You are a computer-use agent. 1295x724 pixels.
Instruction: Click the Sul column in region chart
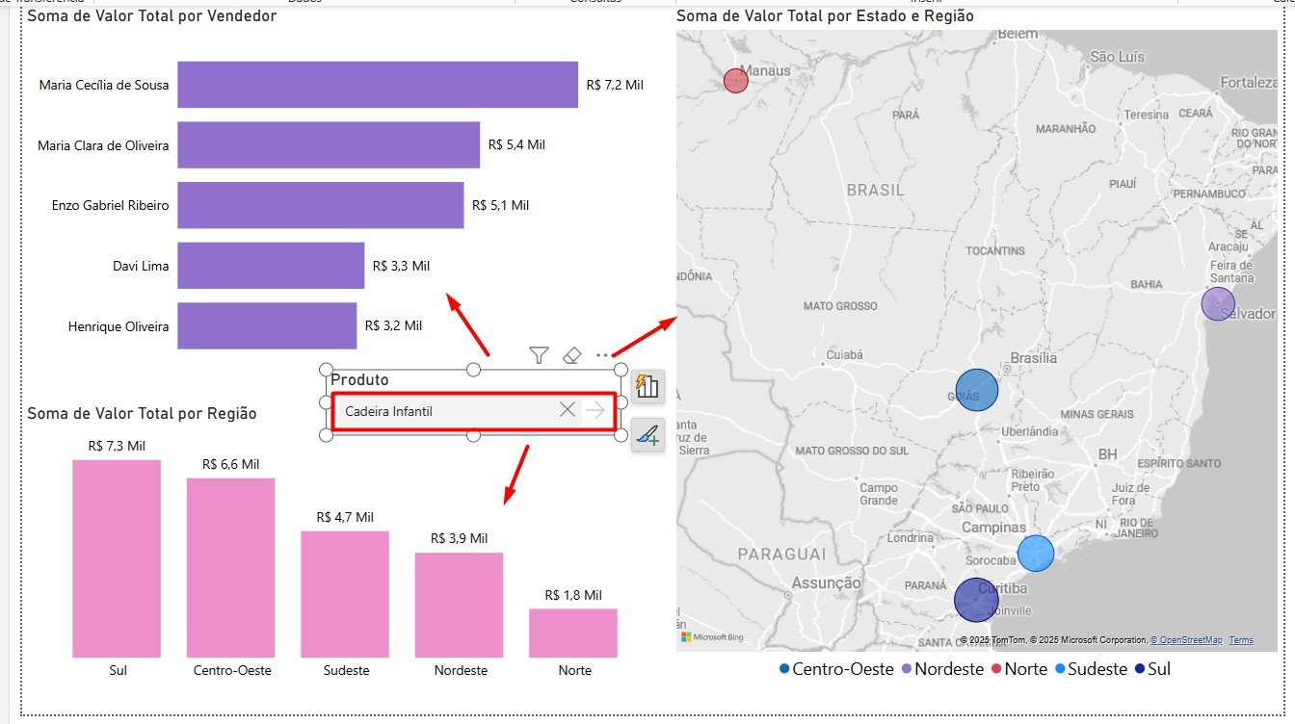(117, 558)
